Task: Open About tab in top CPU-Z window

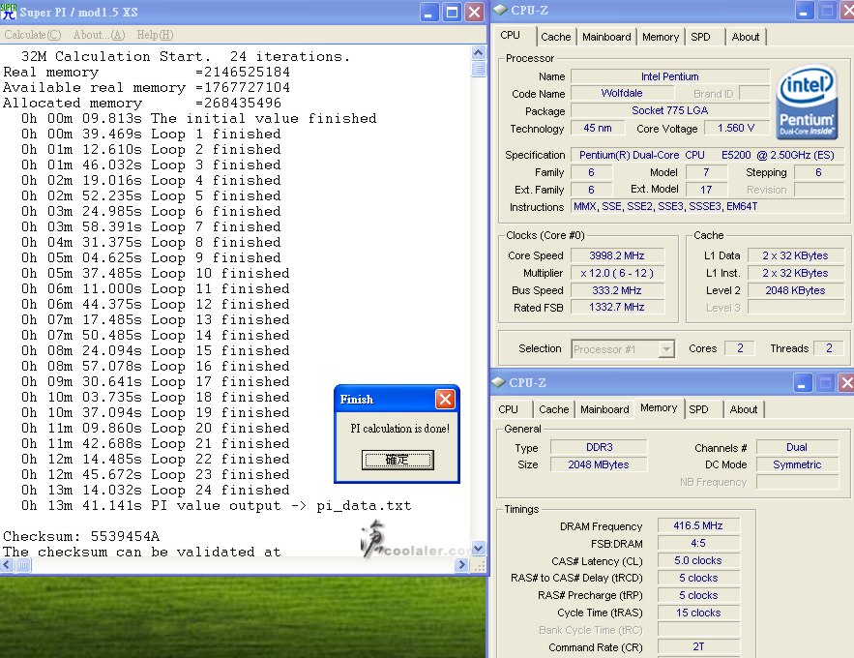Action: (x=745, y=37)
